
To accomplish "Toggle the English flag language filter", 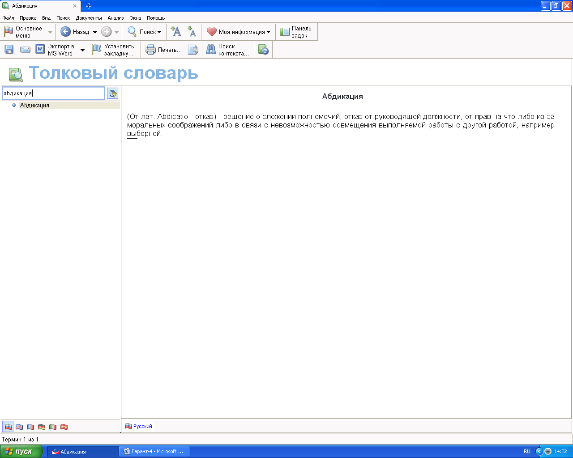I will 19,427.
